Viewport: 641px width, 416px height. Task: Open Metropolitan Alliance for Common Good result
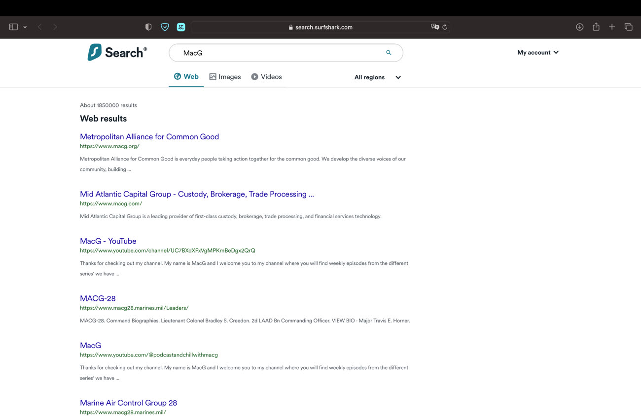149,137
